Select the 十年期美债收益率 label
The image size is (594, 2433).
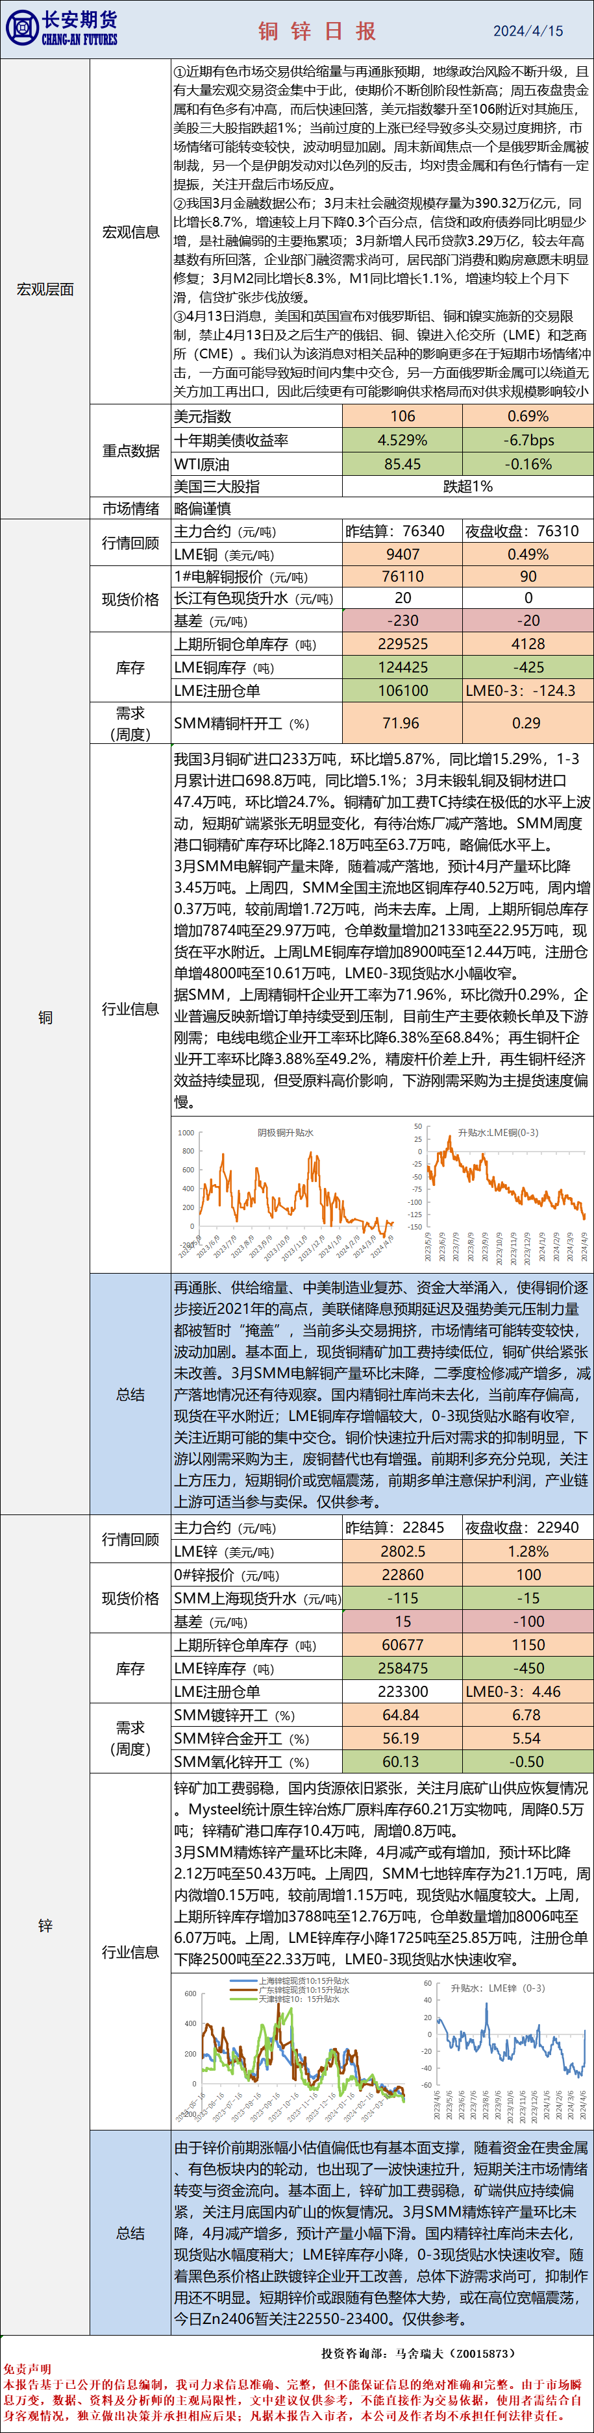[x=231, y=440]
